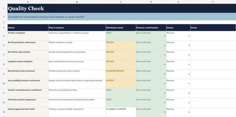Open Planner confirmation dropdown for Vendor commitments confirmed
Screen dimensions: 236x117
point(165,93)
